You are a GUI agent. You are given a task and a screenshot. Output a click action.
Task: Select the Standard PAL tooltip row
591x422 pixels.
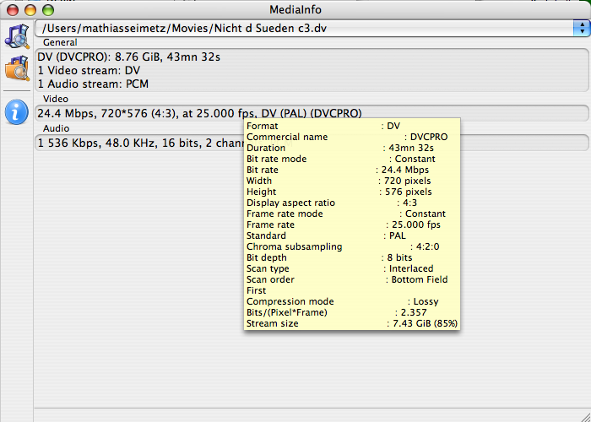point(326,235)
